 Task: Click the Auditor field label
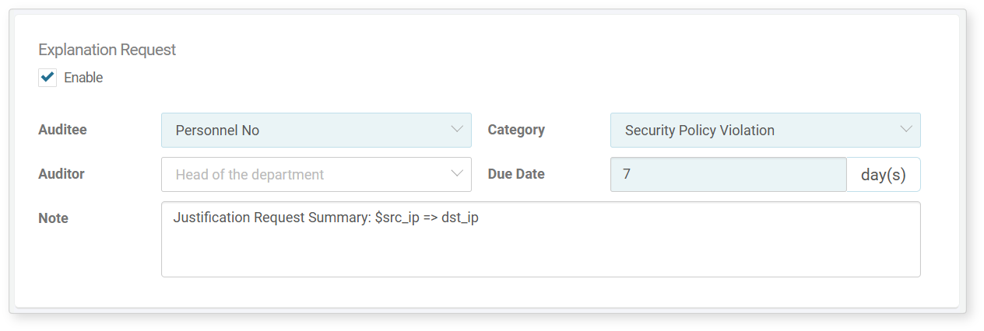pos(61,174)
